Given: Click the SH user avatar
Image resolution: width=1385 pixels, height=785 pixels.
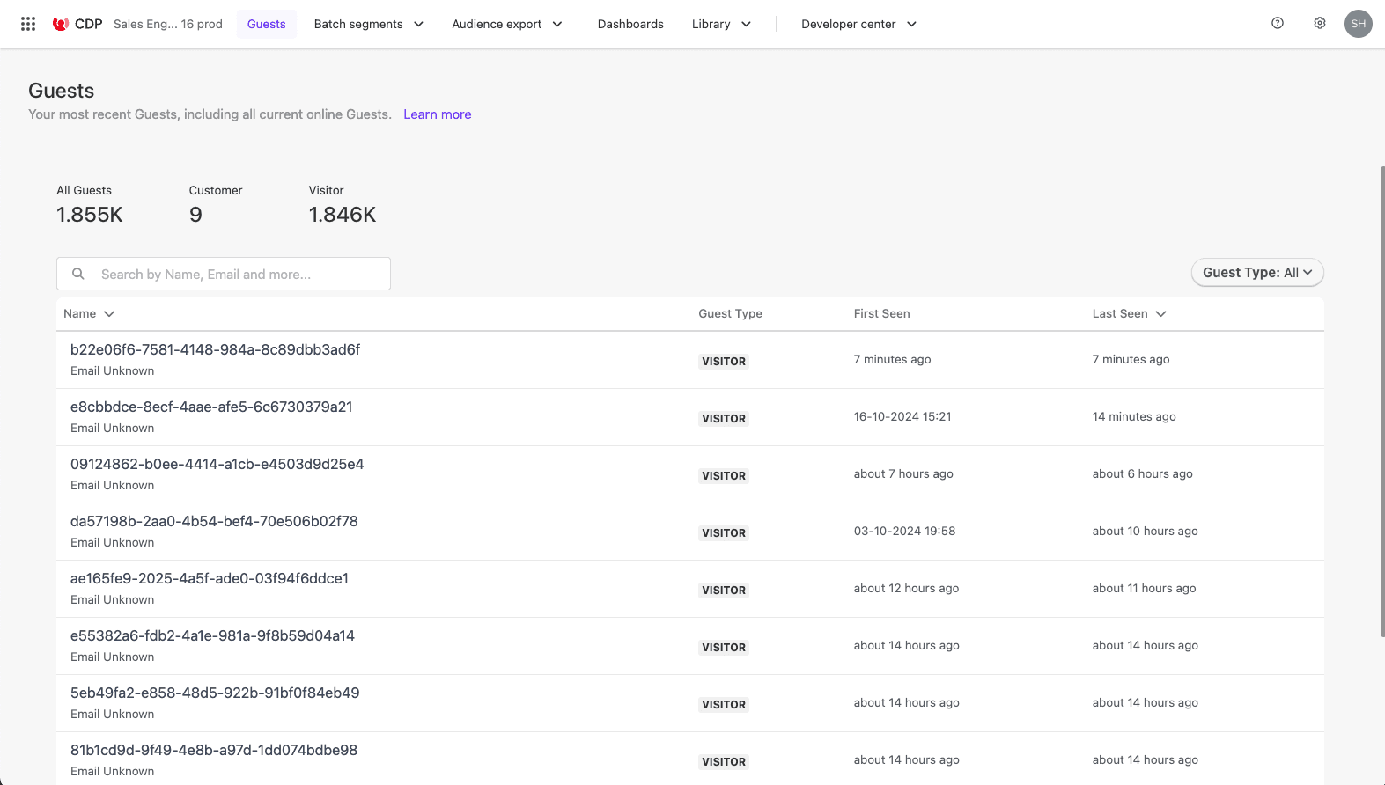Looking at the screenshot, I should [1359, 24].
